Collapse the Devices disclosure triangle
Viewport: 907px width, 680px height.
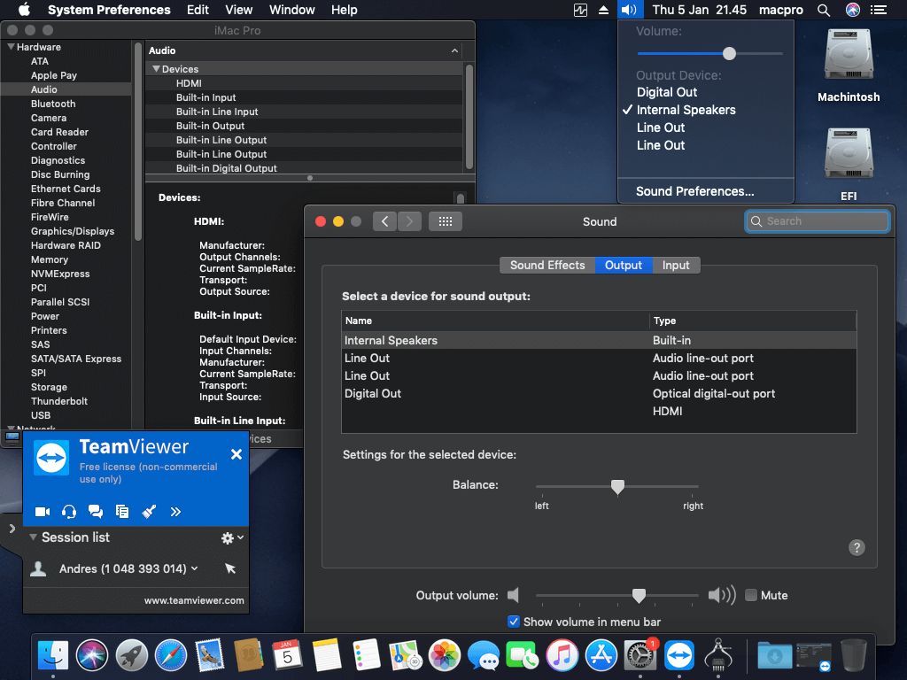156,69
